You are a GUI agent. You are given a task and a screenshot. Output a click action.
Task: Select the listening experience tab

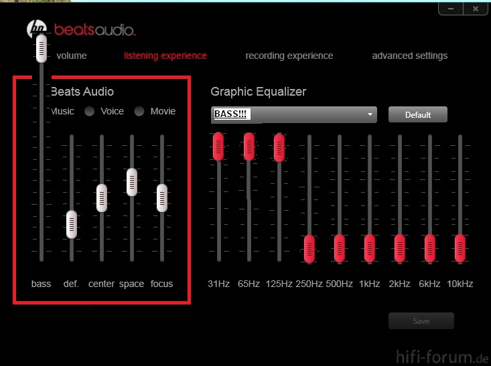click(x=165, y=56)
